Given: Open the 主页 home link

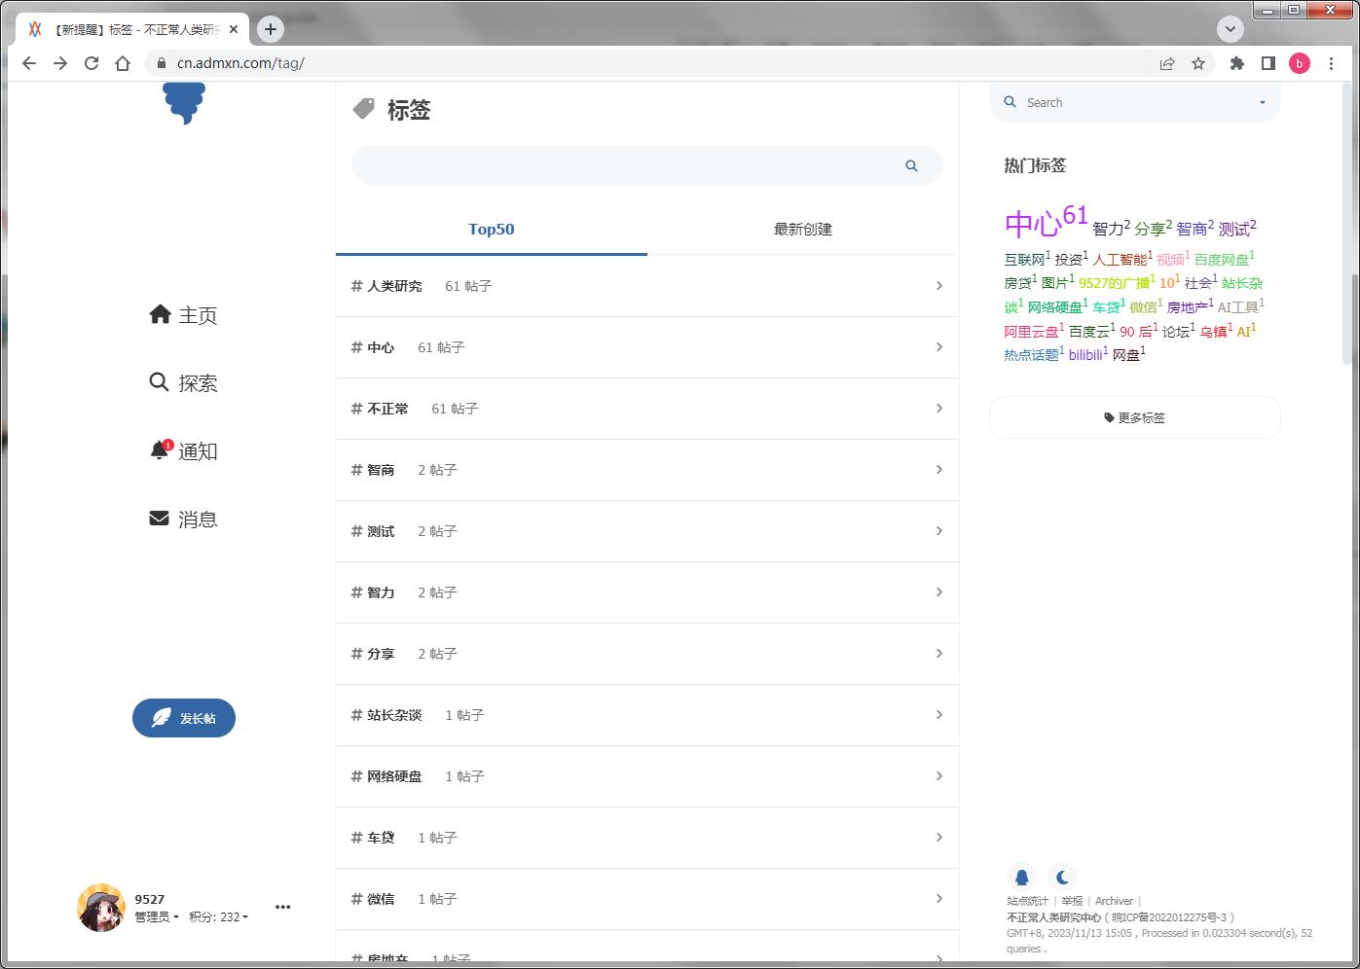Looking at the screenshot, I should (183, 314).
